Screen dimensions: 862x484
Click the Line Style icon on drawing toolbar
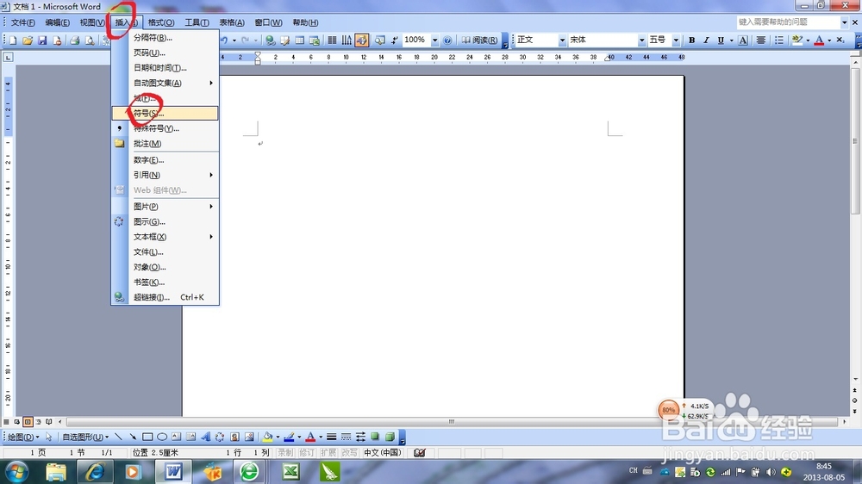(332, 437)
